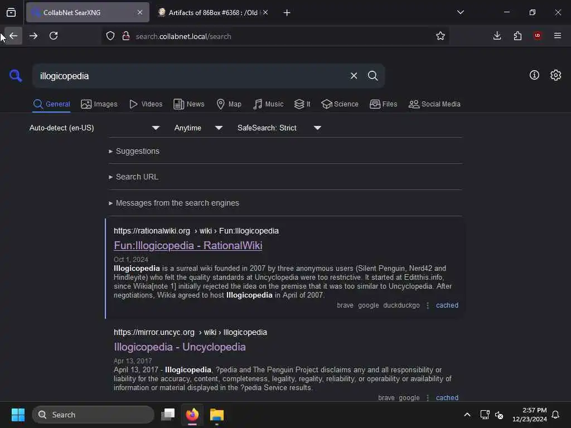Viewport: 571px width, 428px height.
Task: View site security padlock info
Action: [x=126, y=36]
